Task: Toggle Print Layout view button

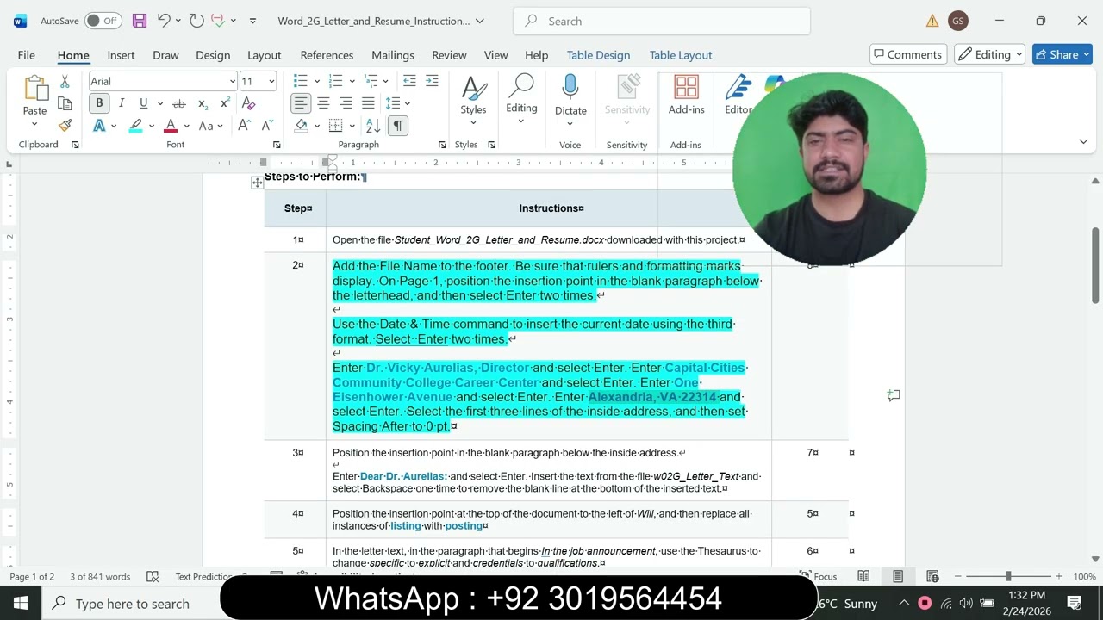Action: coord(898,576)
